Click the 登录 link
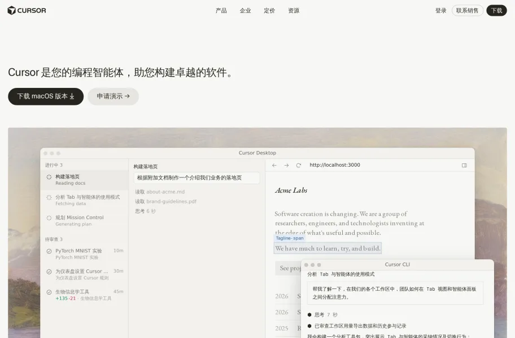 tap(441, 11)
